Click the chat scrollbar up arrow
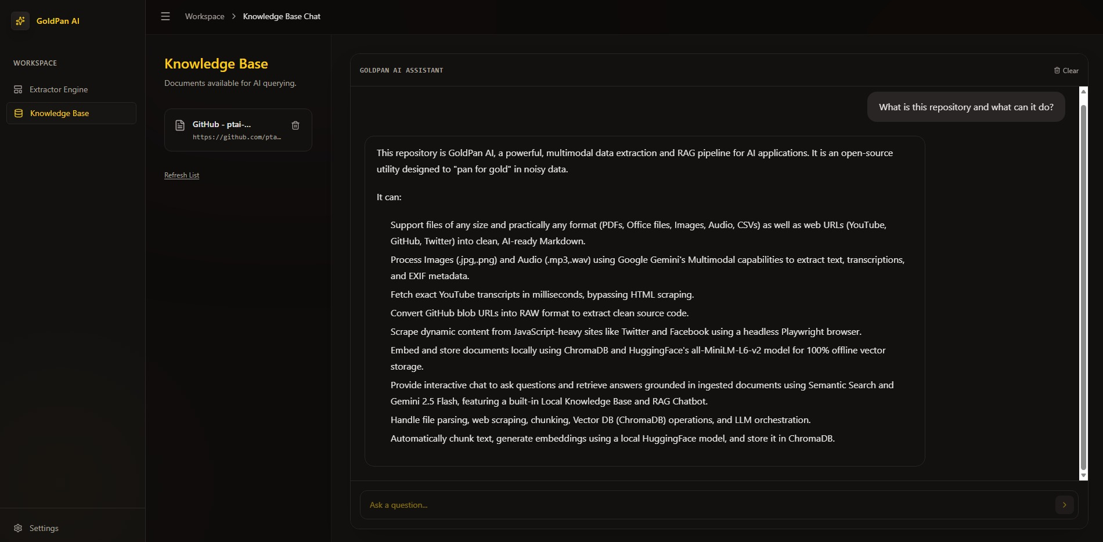This screenshot has height=542, width=1103. [x=1083, y=91]
